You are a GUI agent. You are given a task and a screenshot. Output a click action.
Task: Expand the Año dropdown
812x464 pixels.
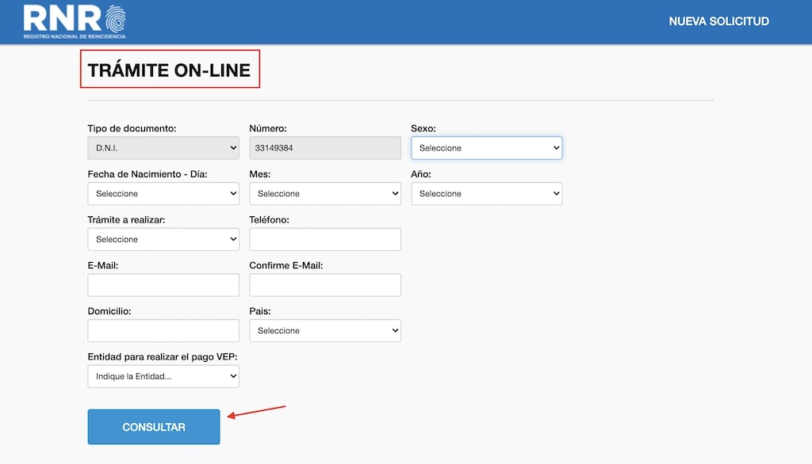pos(485,194)
